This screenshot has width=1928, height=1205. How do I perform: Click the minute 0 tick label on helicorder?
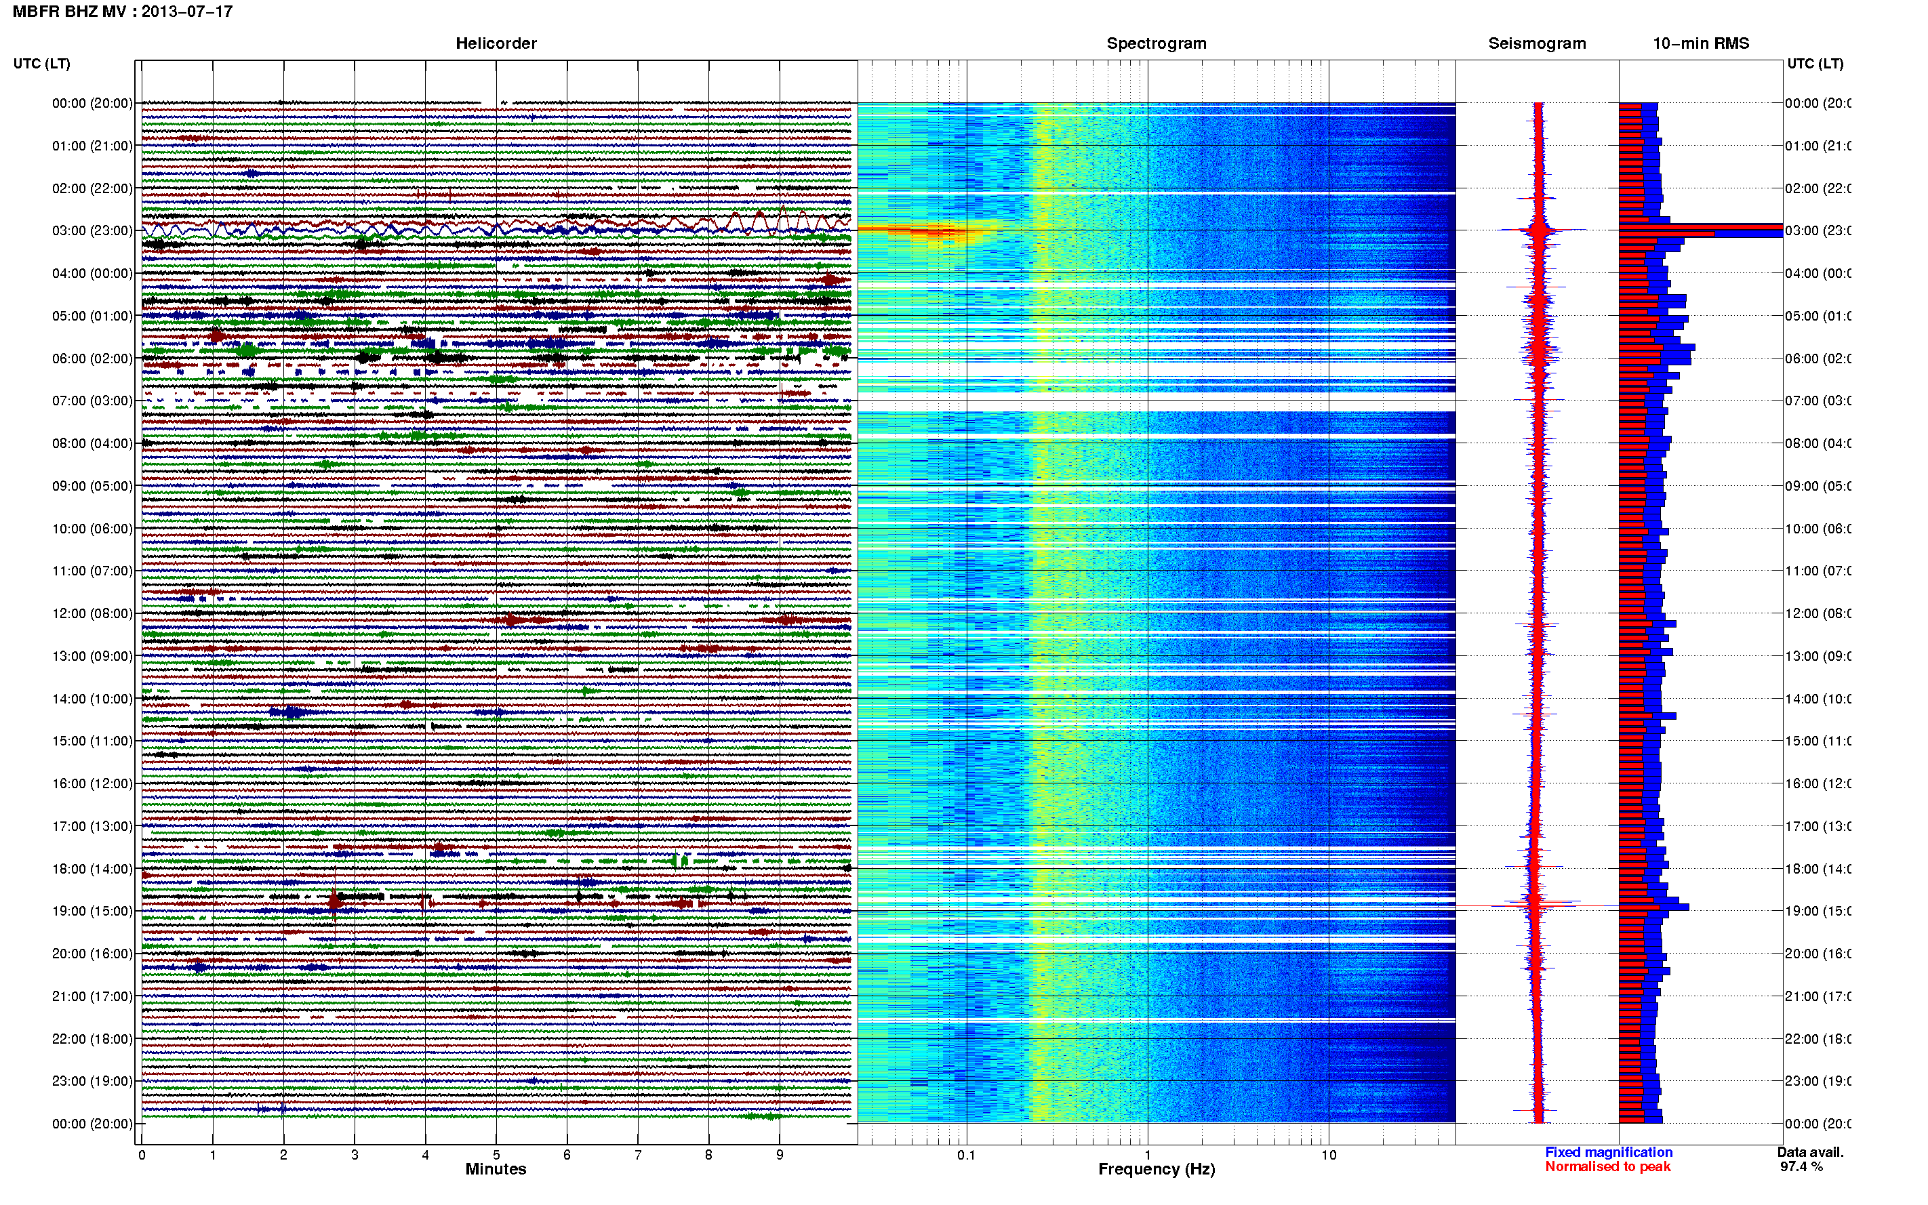tap(142, 1155)
